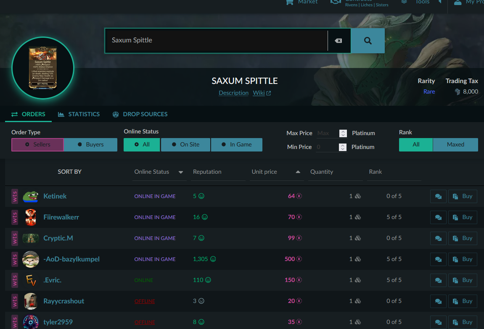Open -AoD-bazylkumpel's profile name
Viewport: 484px width, 329px height.
coord(71,259)
